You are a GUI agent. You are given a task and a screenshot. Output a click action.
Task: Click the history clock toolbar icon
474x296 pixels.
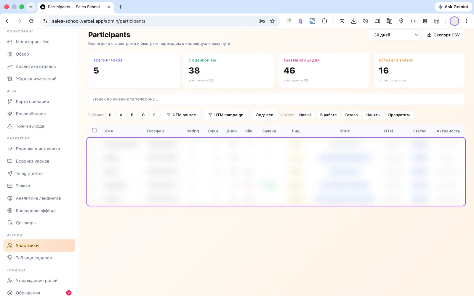[x=366, y=21]
